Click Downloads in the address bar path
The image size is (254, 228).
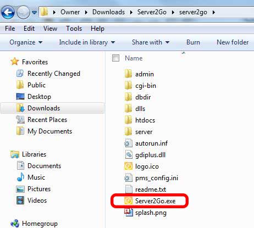click(108, 12)
